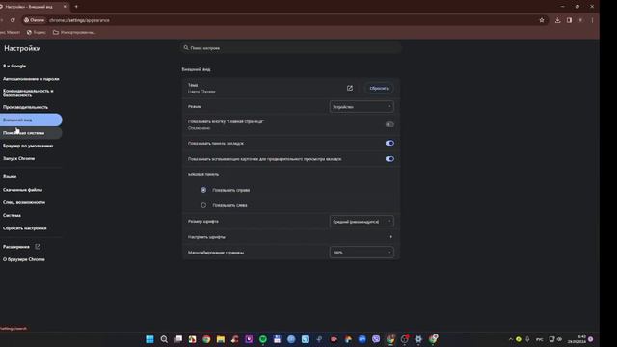This screenshot has width=617, height=347.
Task: Open Производительность section
Action: click(x=26, y=107)
